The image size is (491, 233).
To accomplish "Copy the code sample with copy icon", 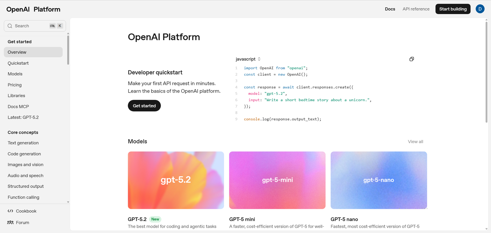I will click(x=412, y=59).
